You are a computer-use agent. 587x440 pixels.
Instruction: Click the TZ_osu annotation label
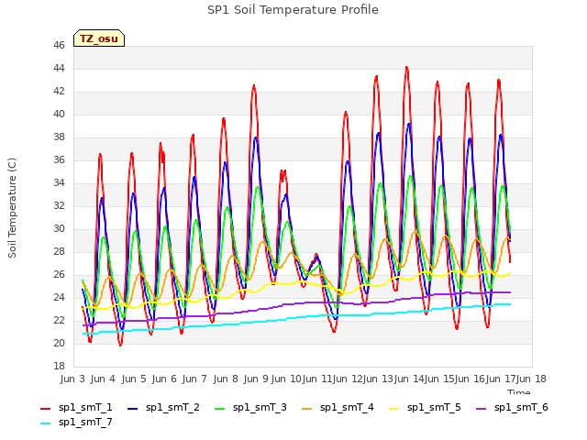tap(99, 38)
